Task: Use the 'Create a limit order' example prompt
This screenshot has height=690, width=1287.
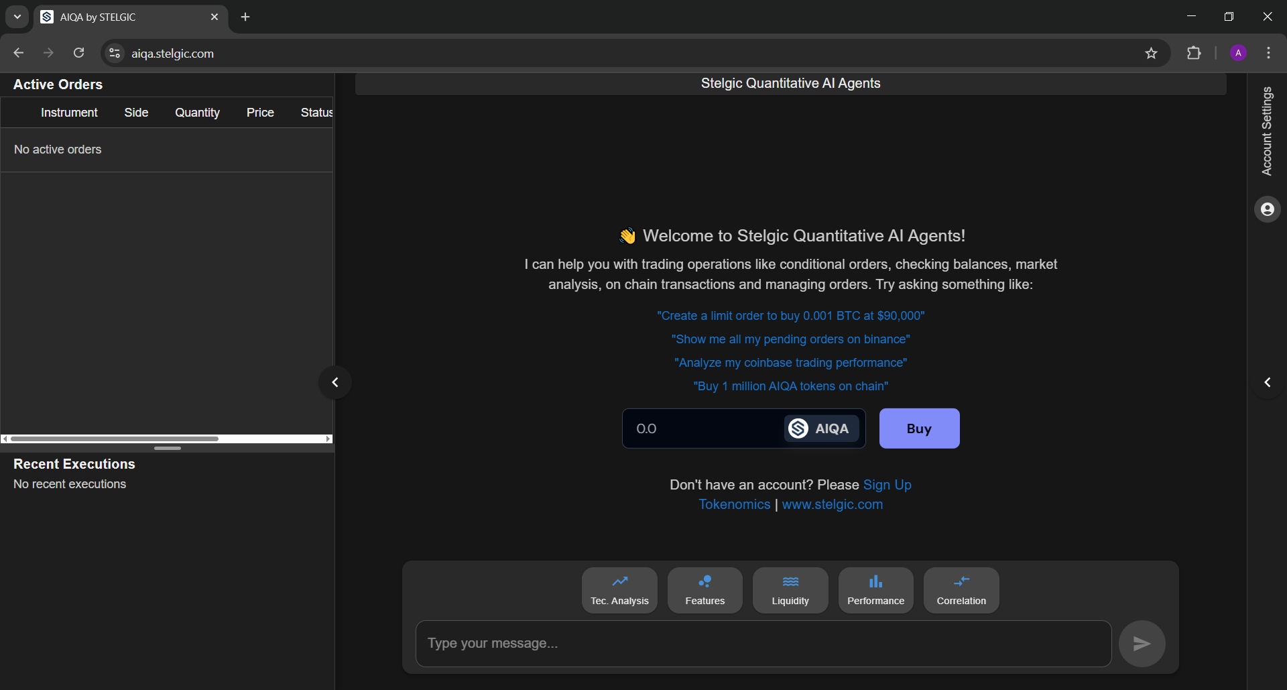Action: [x=790, y=316]
